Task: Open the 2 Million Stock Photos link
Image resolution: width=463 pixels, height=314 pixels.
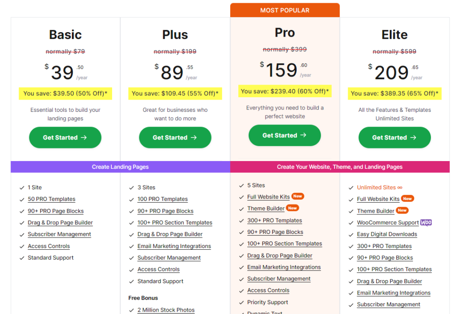Action: [166, 310]
